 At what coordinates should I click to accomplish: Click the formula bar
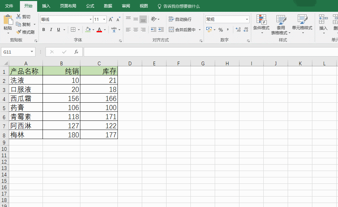pyautogui.click(x=211, y=52)
